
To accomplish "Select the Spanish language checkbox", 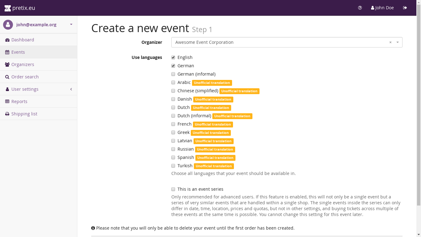I will [x=173, y=157].
